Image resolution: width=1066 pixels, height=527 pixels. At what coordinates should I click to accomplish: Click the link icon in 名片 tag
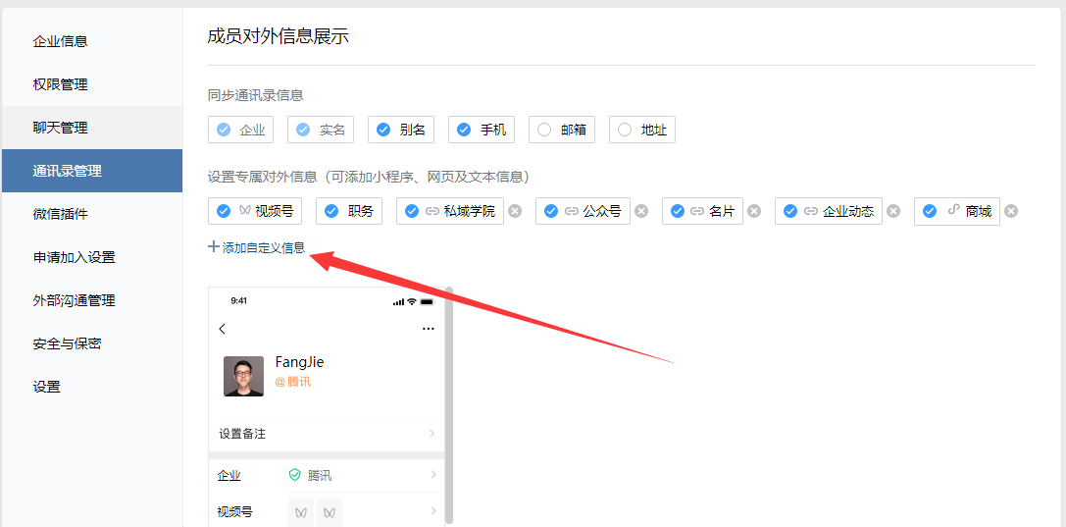tap(697, 211)
